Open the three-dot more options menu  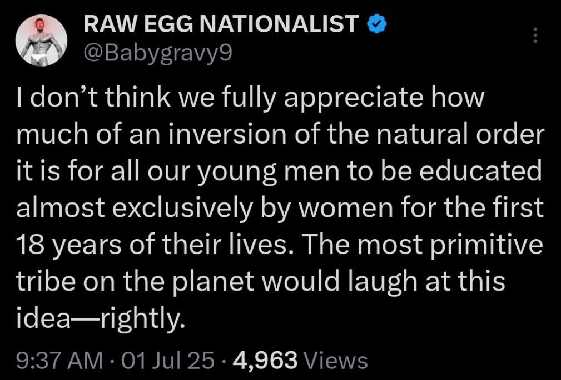pos(535,35)
